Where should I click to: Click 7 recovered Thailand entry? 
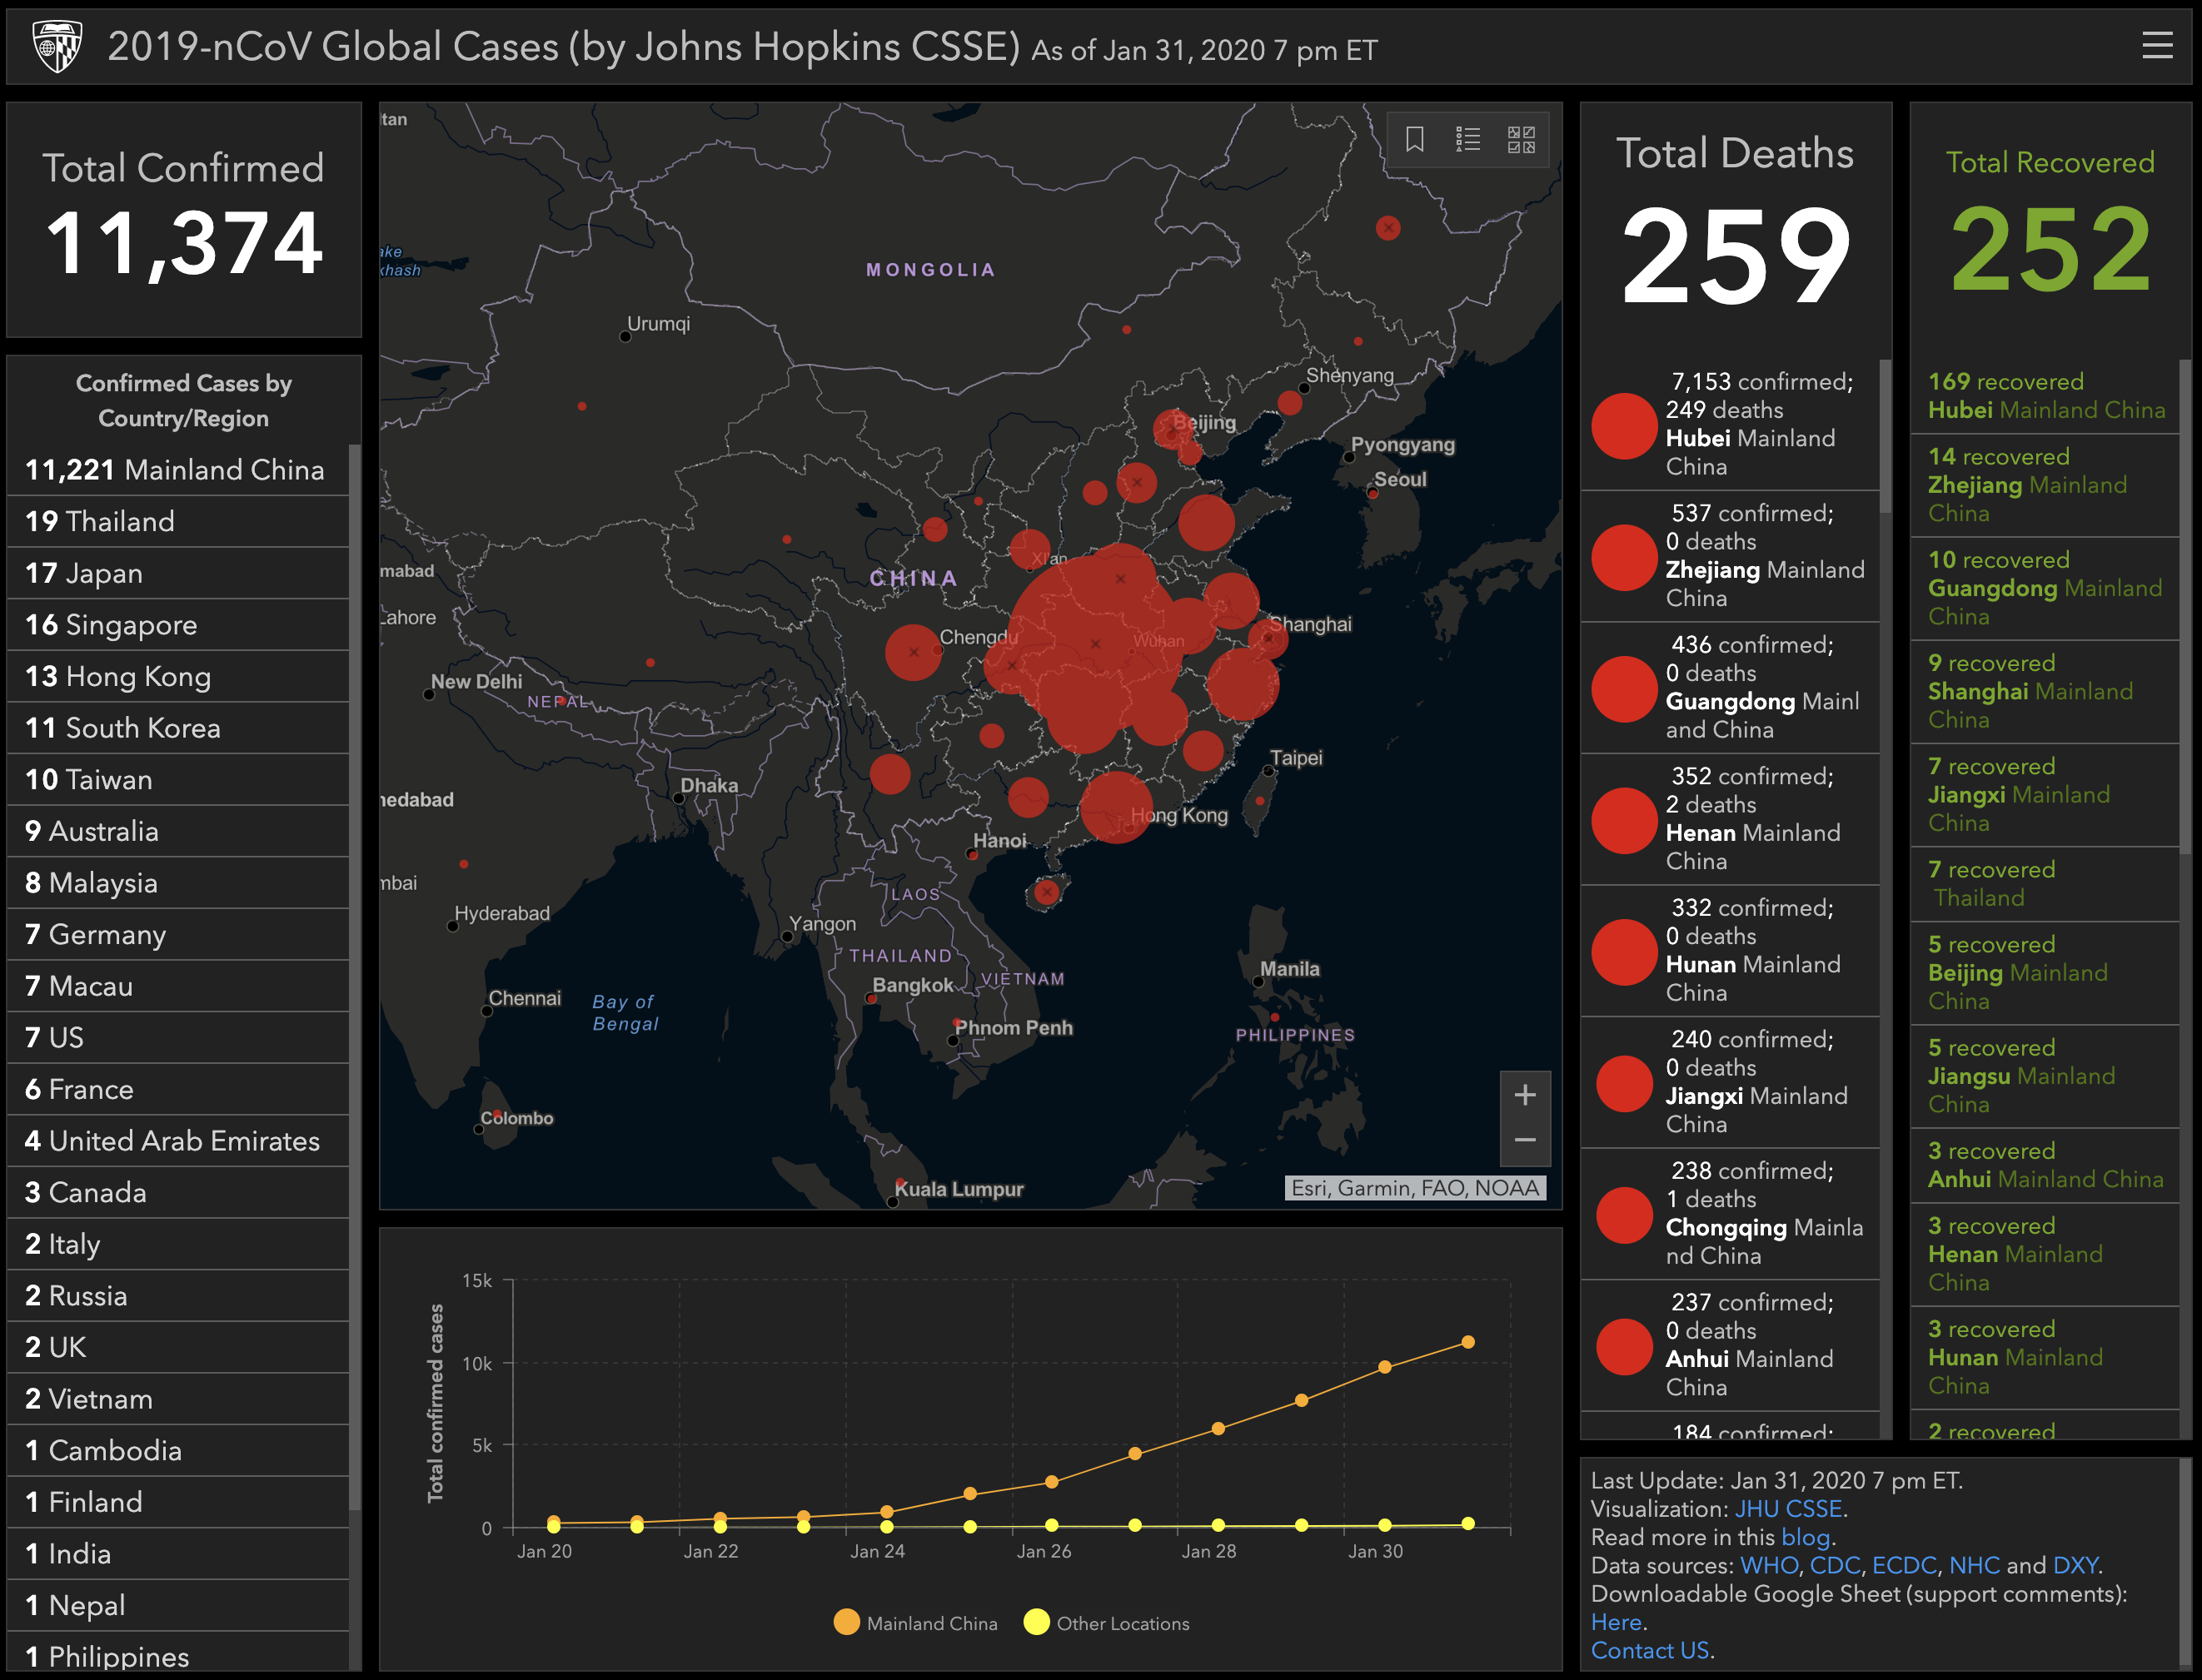2045,884
